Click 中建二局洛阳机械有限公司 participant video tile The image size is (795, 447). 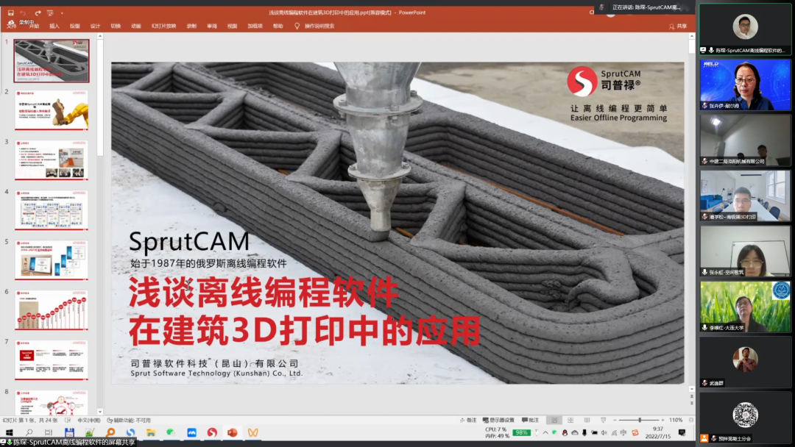(745, 140)
